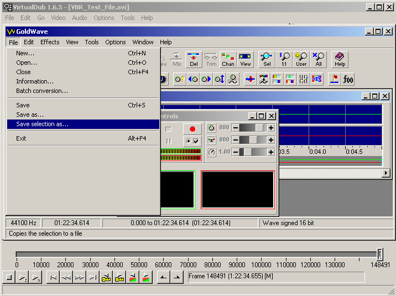Click the balance slider thumb in the 000 row
Image resolution: width=396 pixels, height=296 pixels.
(253, 139)
